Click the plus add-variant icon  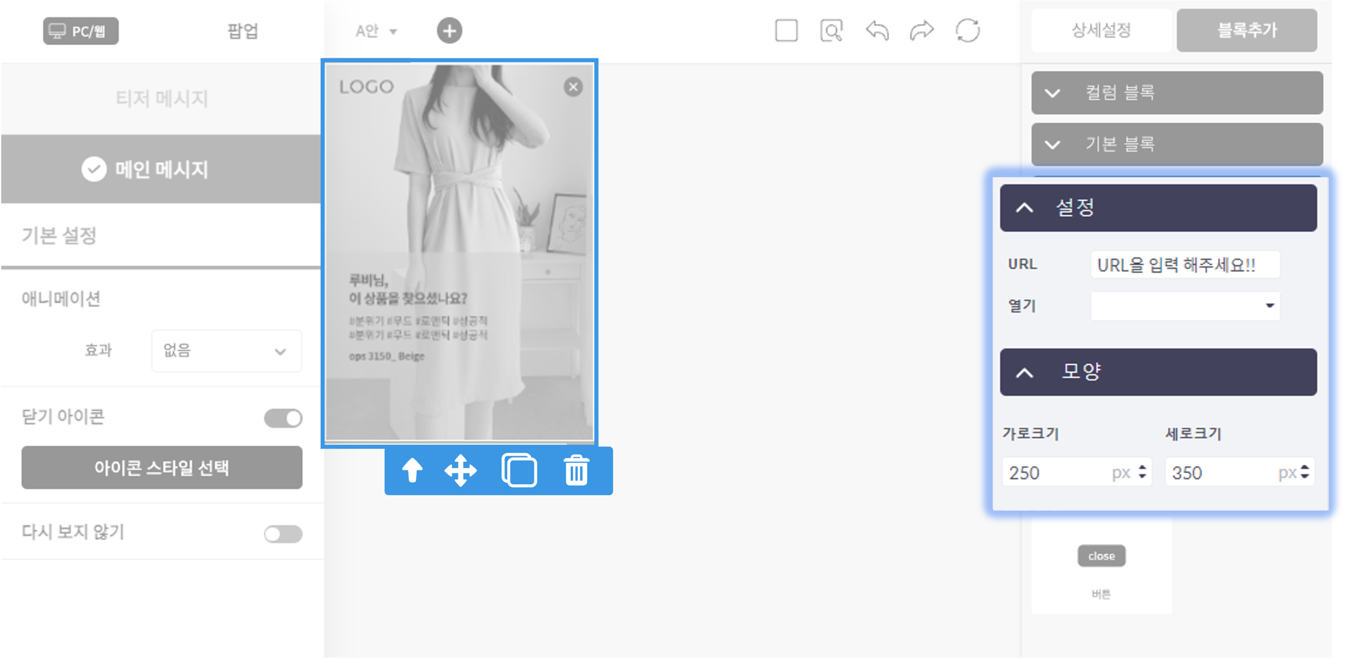point(449,30)
